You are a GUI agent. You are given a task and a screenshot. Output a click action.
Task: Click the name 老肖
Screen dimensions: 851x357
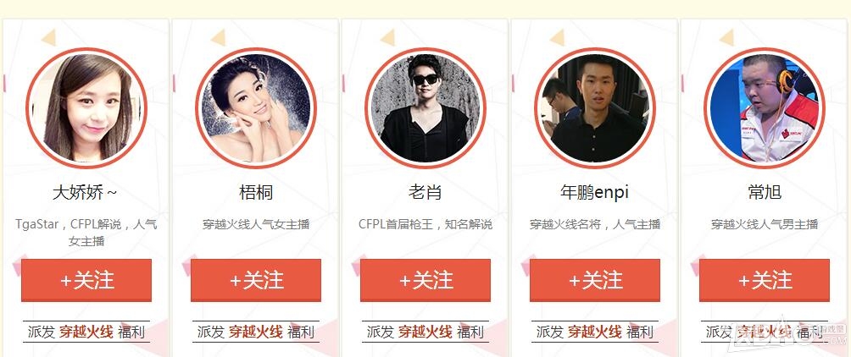425,192
